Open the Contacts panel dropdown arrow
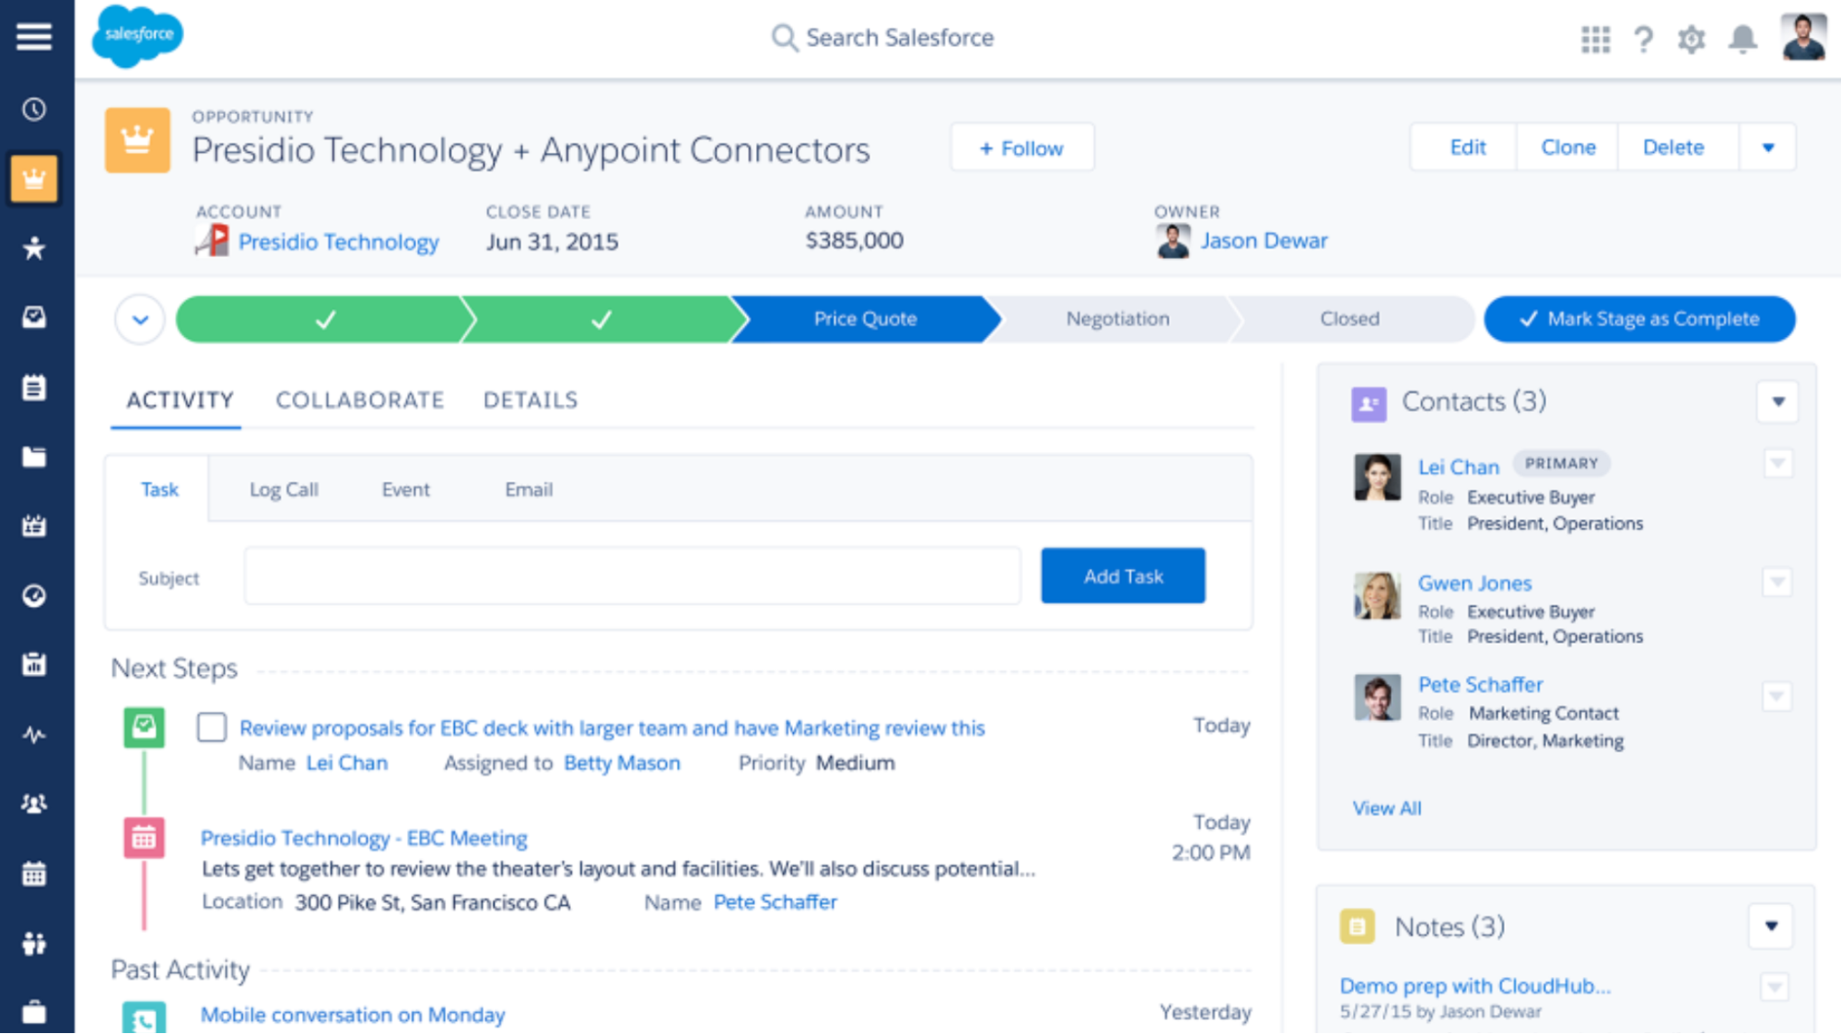This screenshot has width=1841, height=1034. [1777, 402]
